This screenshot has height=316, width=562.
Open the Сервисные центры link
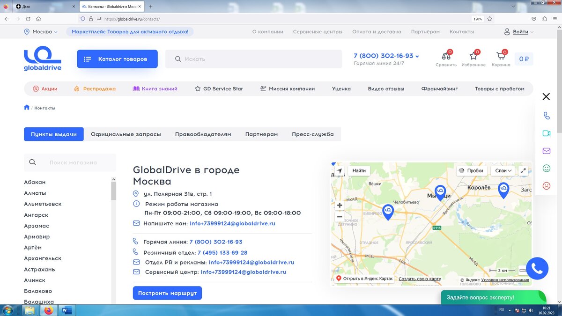318,32
